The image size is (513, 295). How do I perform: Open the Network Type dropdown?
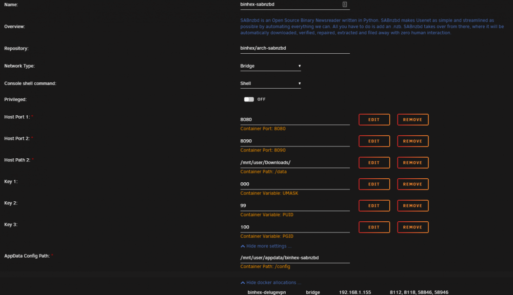click(270, 66)
